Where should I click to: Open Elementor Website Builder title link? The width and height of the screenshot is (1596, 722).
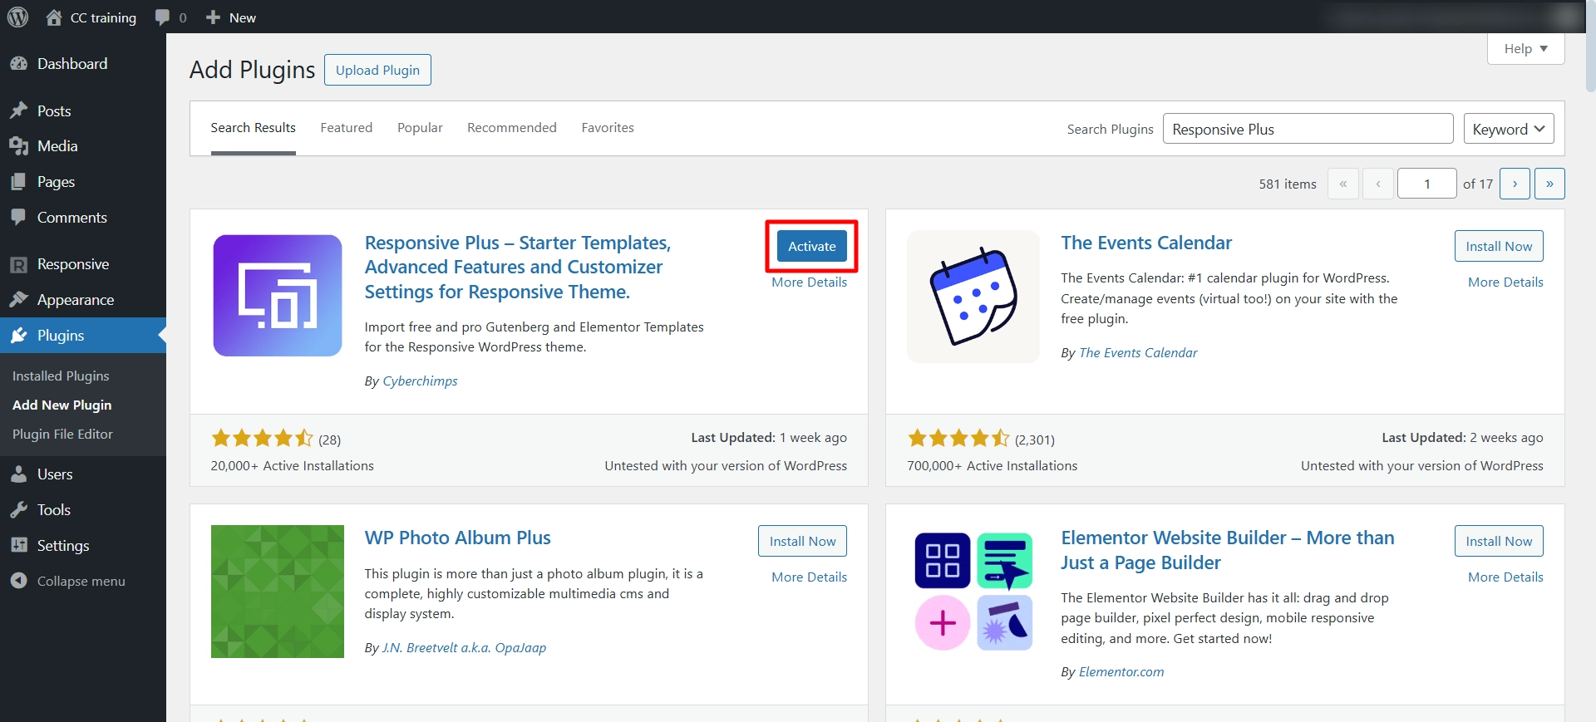1228,550
